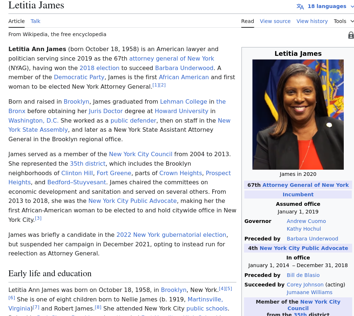Follow the Bedford–Stuyvesant link

click(76, 182)
